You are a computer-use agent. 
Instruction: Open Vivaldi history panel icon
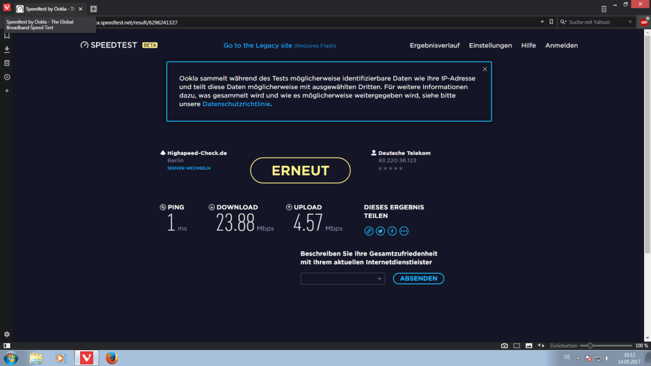point(6,77)
